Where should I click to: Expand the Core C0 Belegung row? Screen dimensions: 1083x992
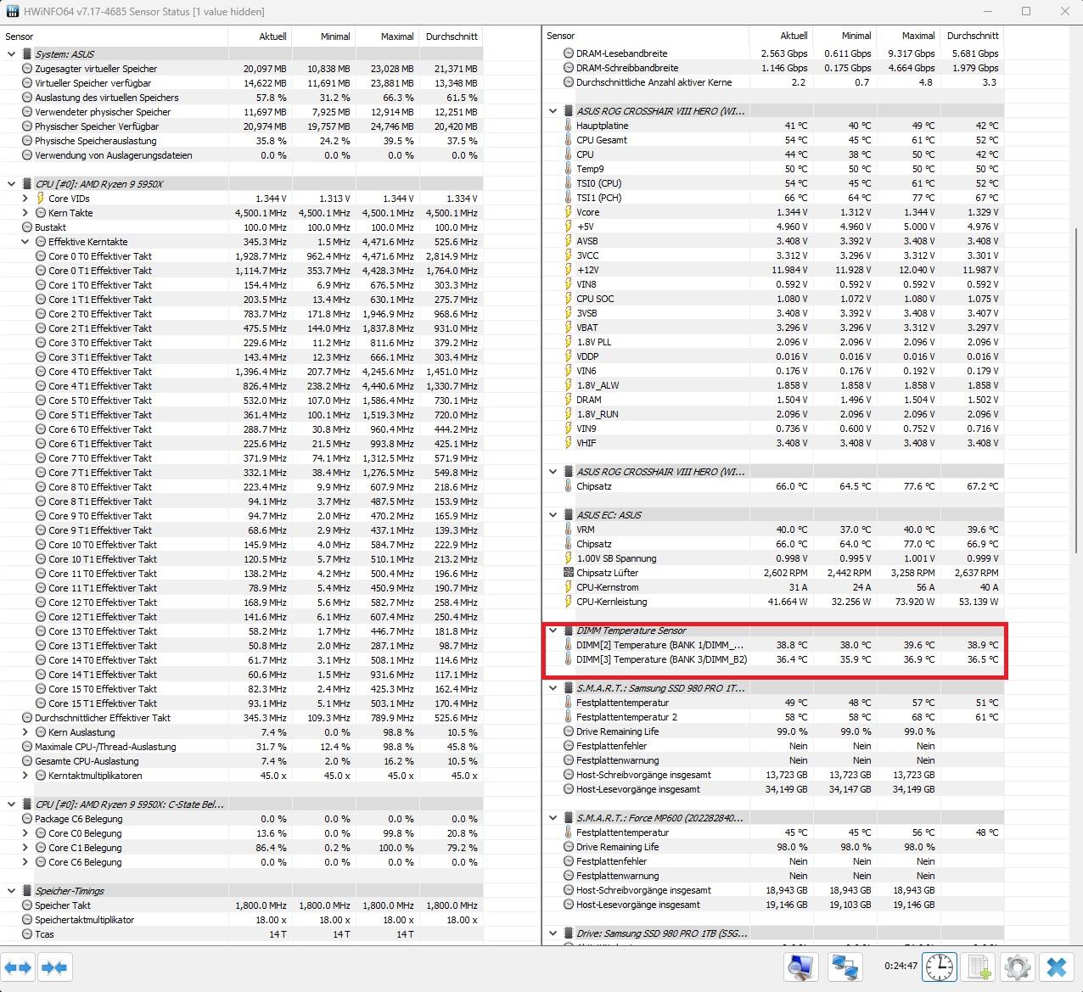pos(25,833)
